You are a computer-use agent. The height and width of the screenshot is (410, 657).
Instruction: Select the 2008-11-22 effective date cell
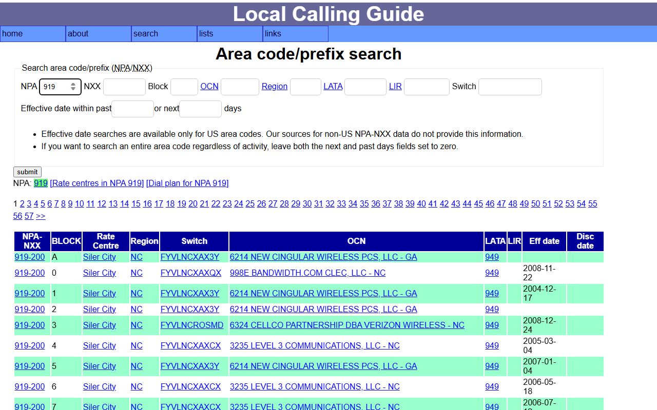(x=544, y=273)
